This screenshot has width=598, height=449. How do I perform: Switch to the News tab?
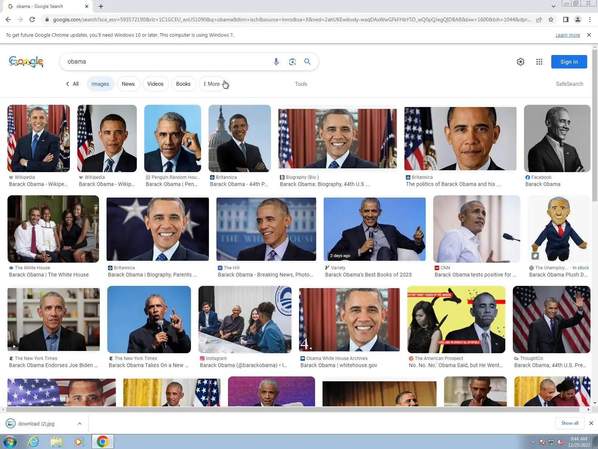coord(128,84)
